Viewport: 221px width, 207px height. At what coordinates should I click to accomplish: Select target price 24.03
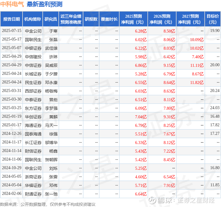point(215,108)
